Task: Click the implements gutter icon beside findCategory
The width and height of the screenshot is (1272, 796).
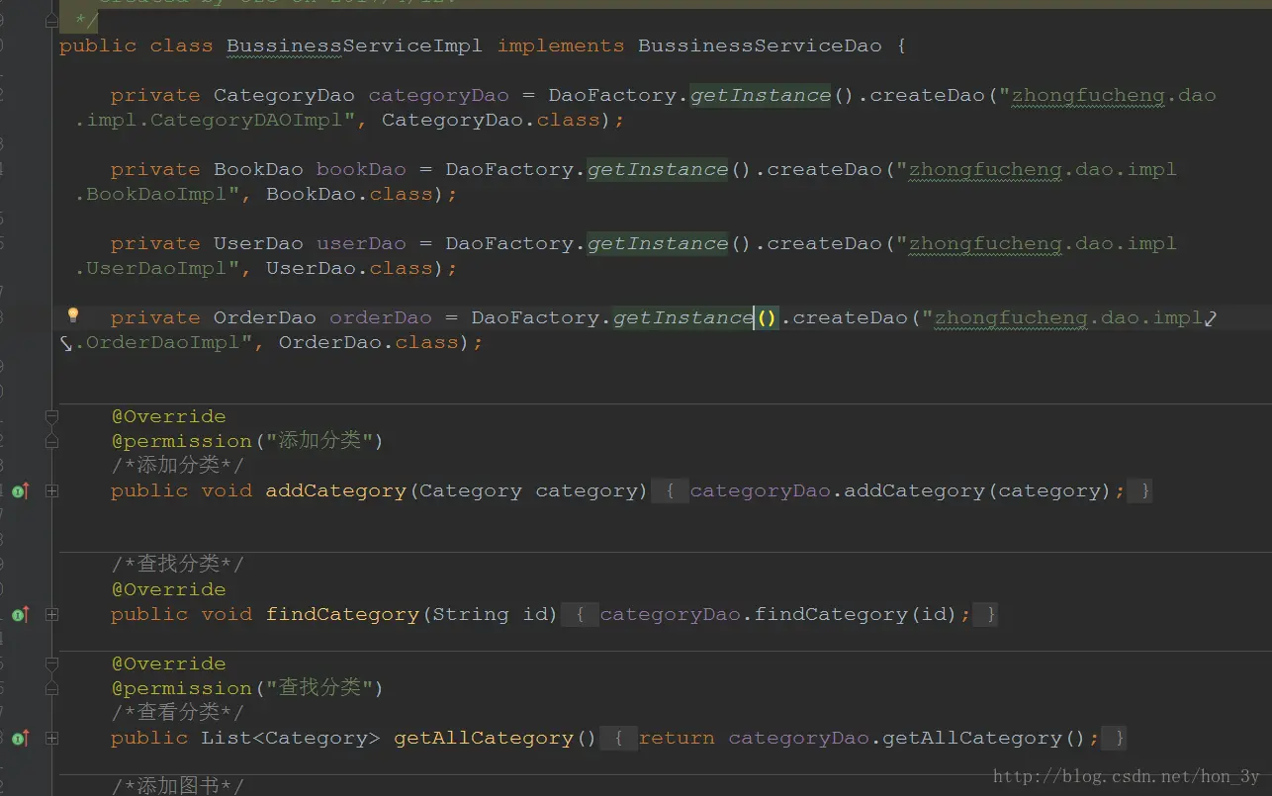Action: click(20, 614)
